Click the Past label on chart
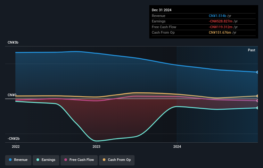263x168 pixels. (x=251, y=50)
